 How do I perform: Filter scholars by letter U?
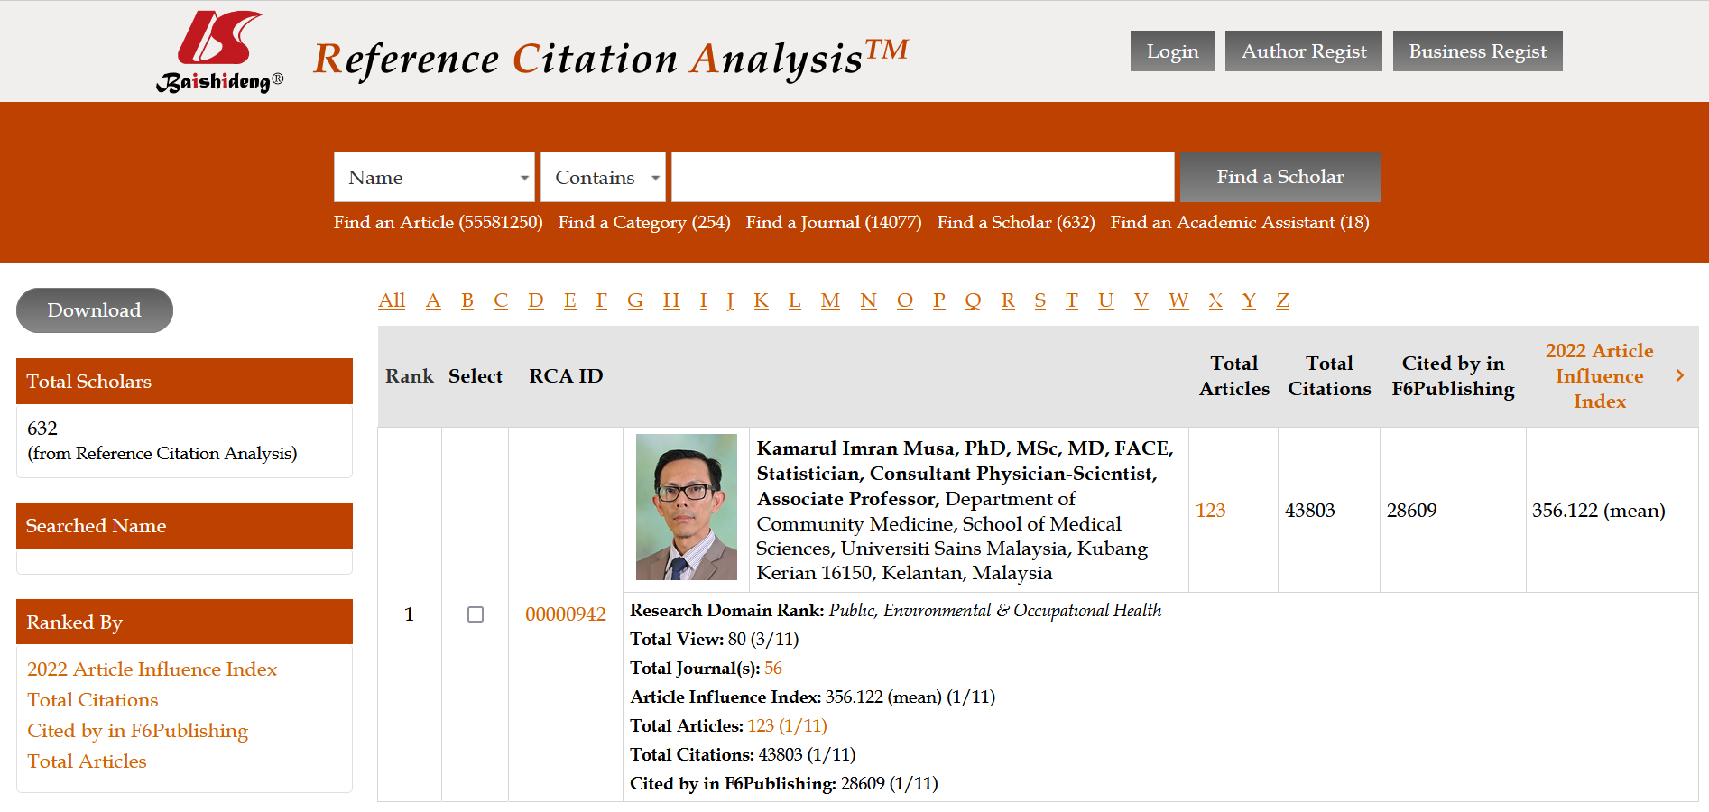(1106, 300)
